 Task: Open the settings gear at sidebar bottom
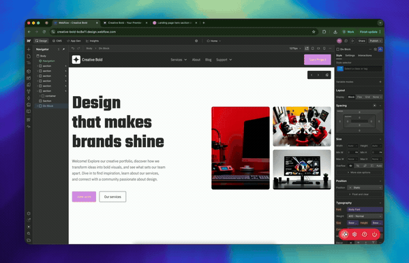point(29,213)
